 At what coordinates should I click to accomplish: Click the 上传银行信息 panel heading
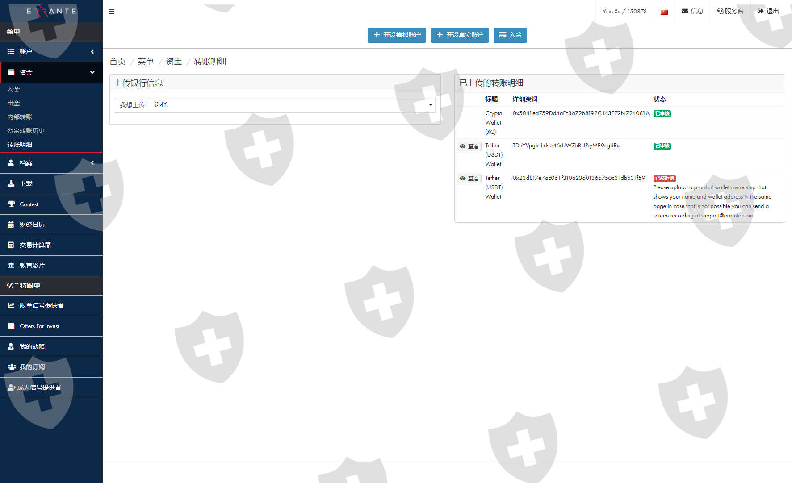[138, 83]
